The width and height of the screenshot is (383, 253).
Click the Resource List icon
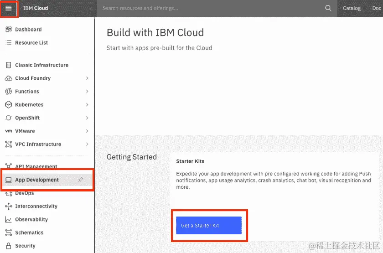[9, 43]
